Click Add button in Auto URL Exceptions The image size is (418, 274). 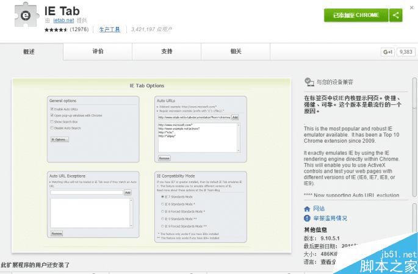128,192
